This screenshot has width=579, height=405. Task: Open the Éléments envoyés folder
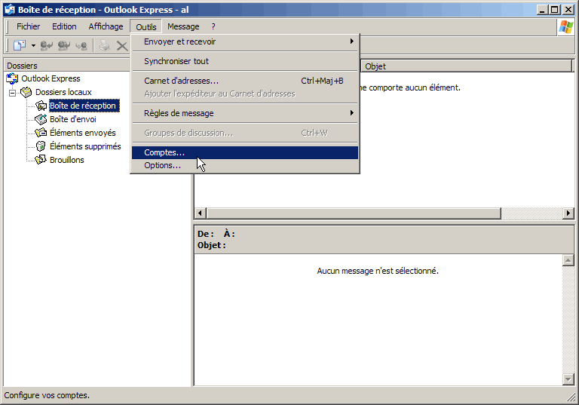pyautogui.click(x=82, y=133)
